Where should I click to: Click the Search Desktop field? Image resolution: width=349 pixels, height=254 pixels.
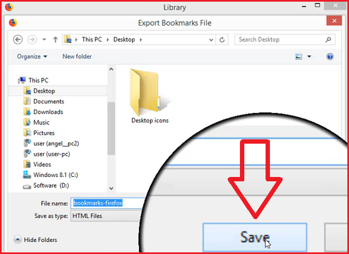(x=285, y=40)
